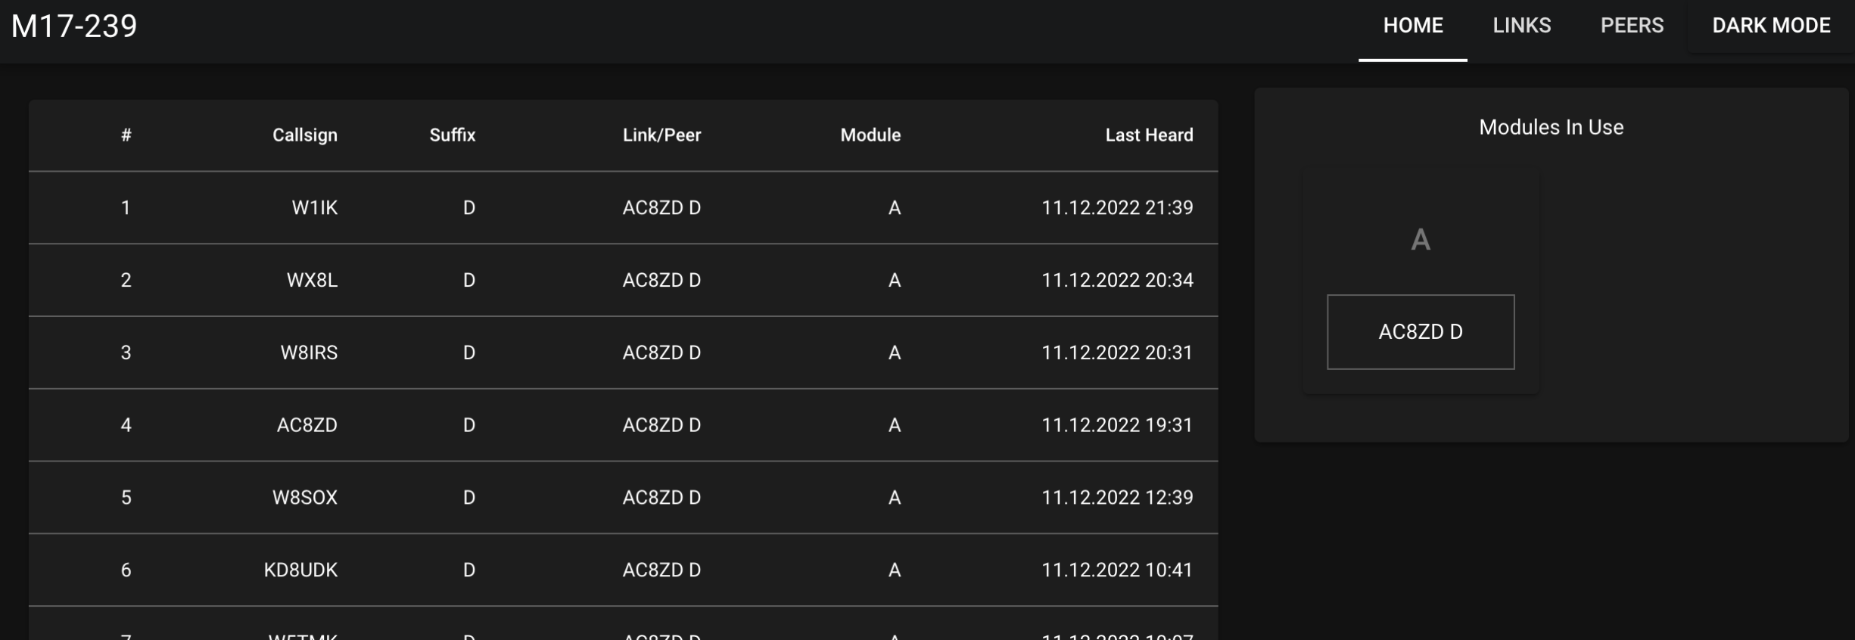Select the W1IK callsign row

314,208
